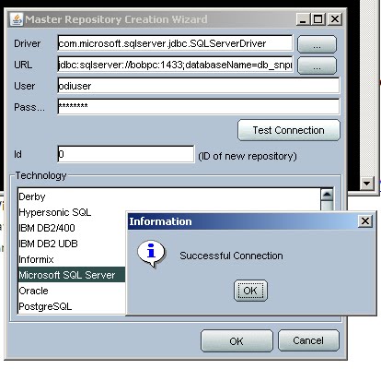This screenshot has height=369, width=381.
Task: Click the blue information icon in dialog
Action: click(x=151, y=253)
